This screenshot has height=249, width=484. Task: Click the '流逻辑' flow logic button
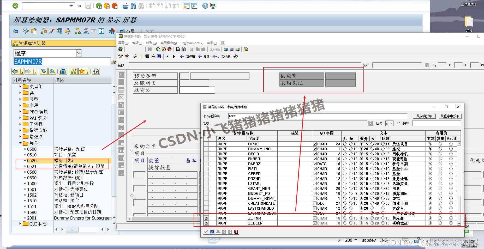(x=188, y=56)
